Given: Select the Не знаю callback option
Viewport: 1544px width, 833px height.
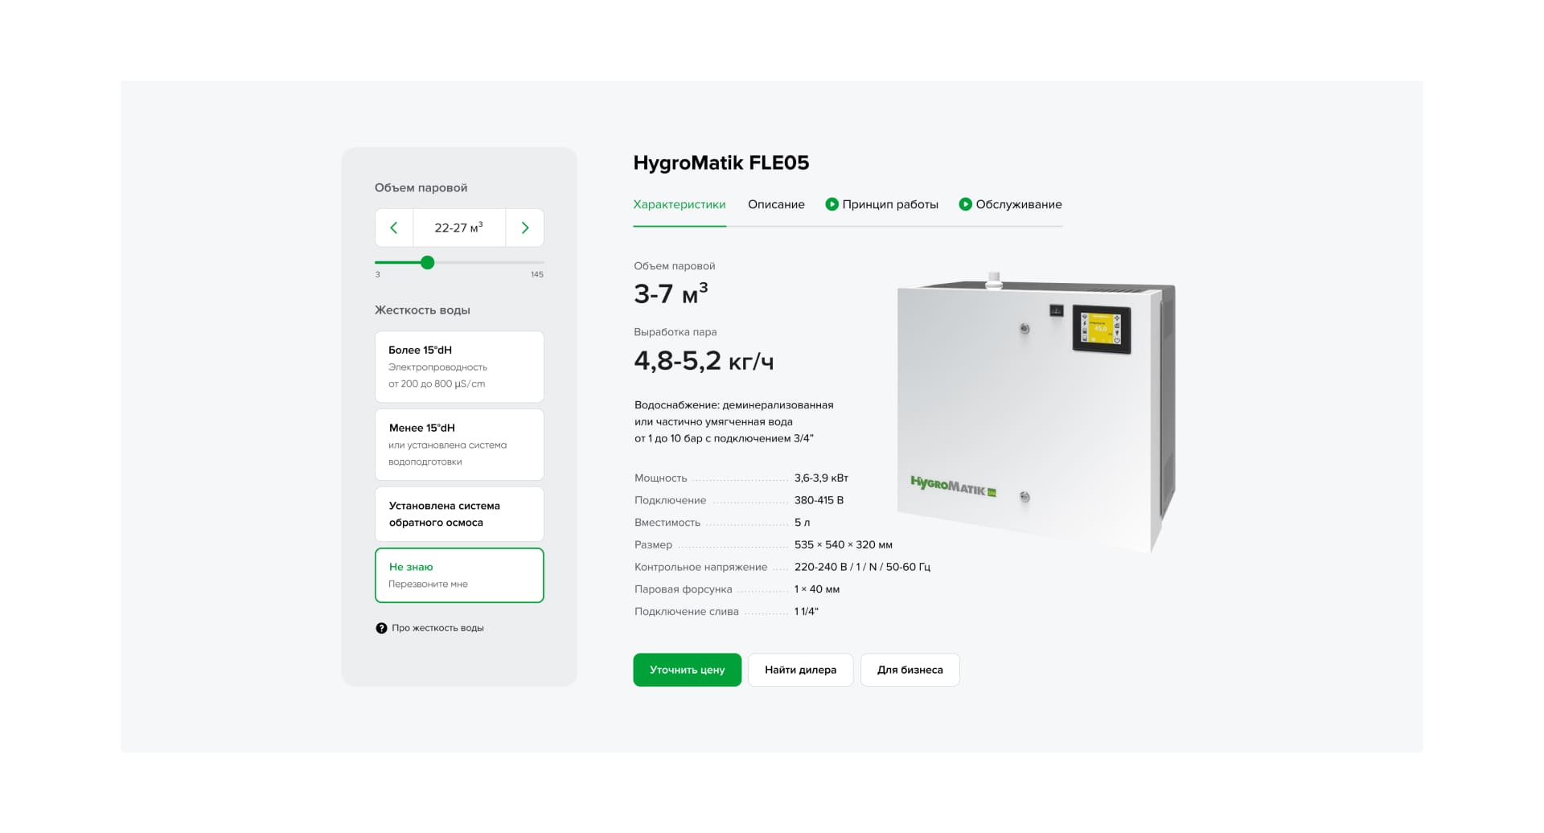Looking at the screenshot, I should click(459, 575).
